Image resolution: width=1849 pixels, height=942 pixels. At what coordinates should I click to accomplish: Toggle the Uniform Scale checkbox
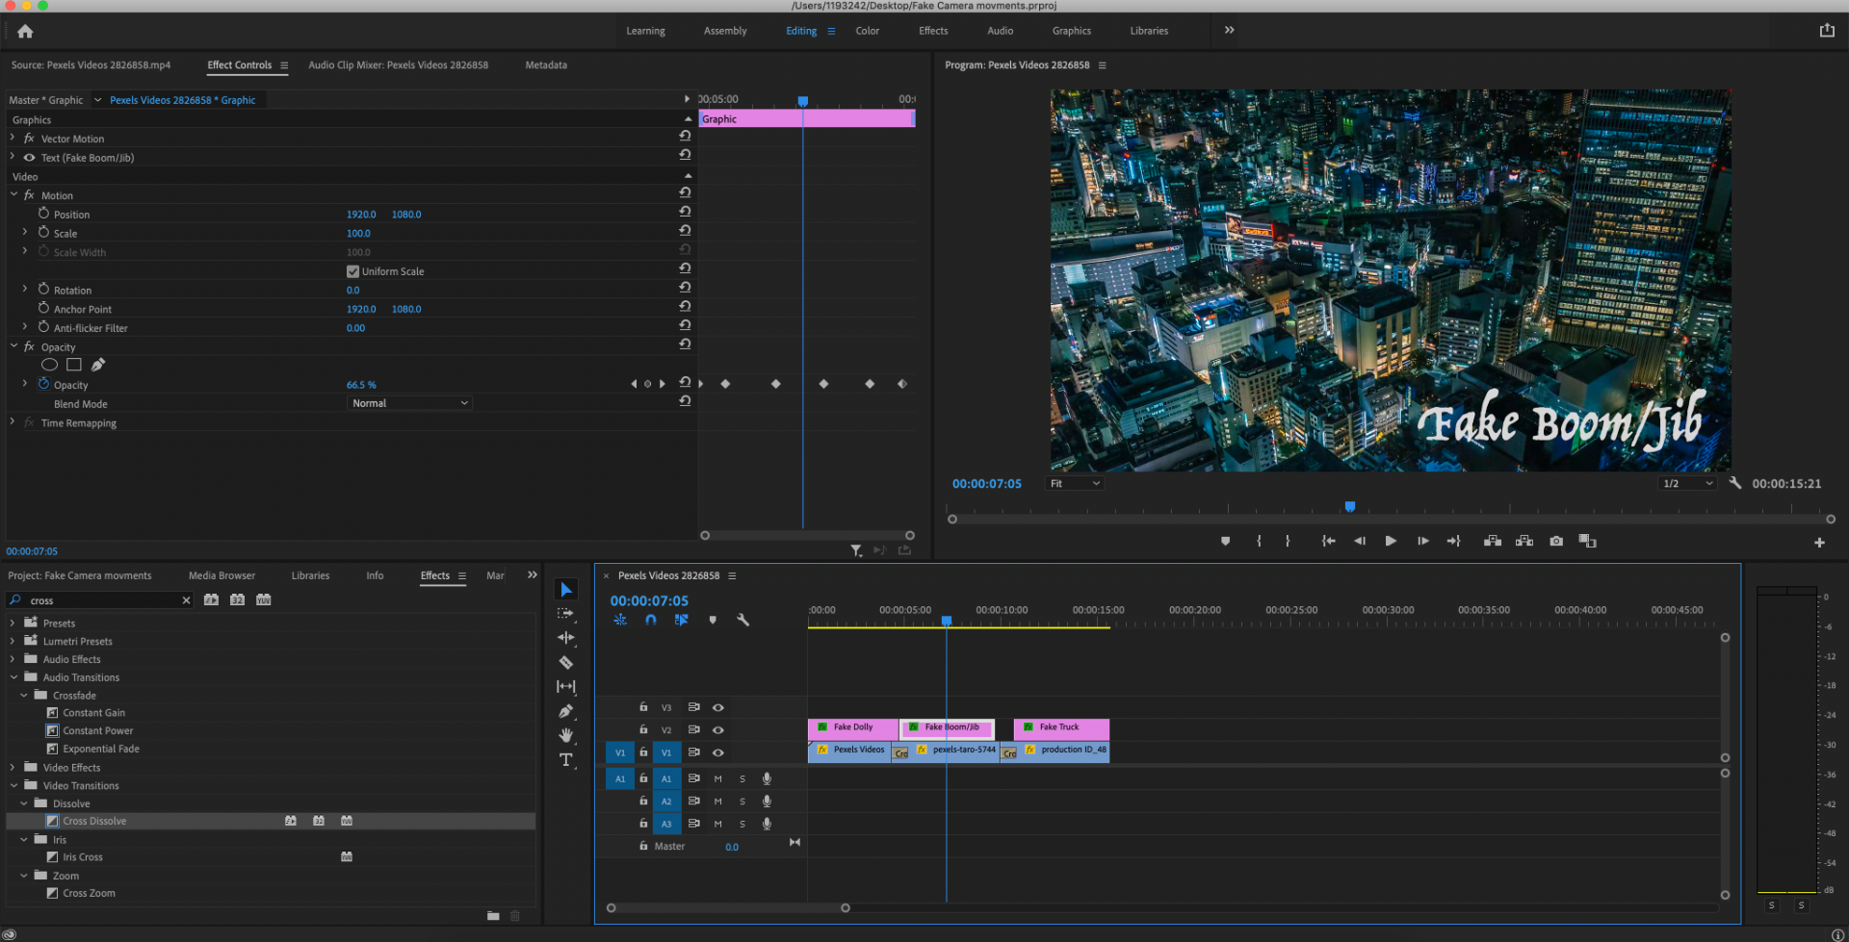[x=352, y=271]
